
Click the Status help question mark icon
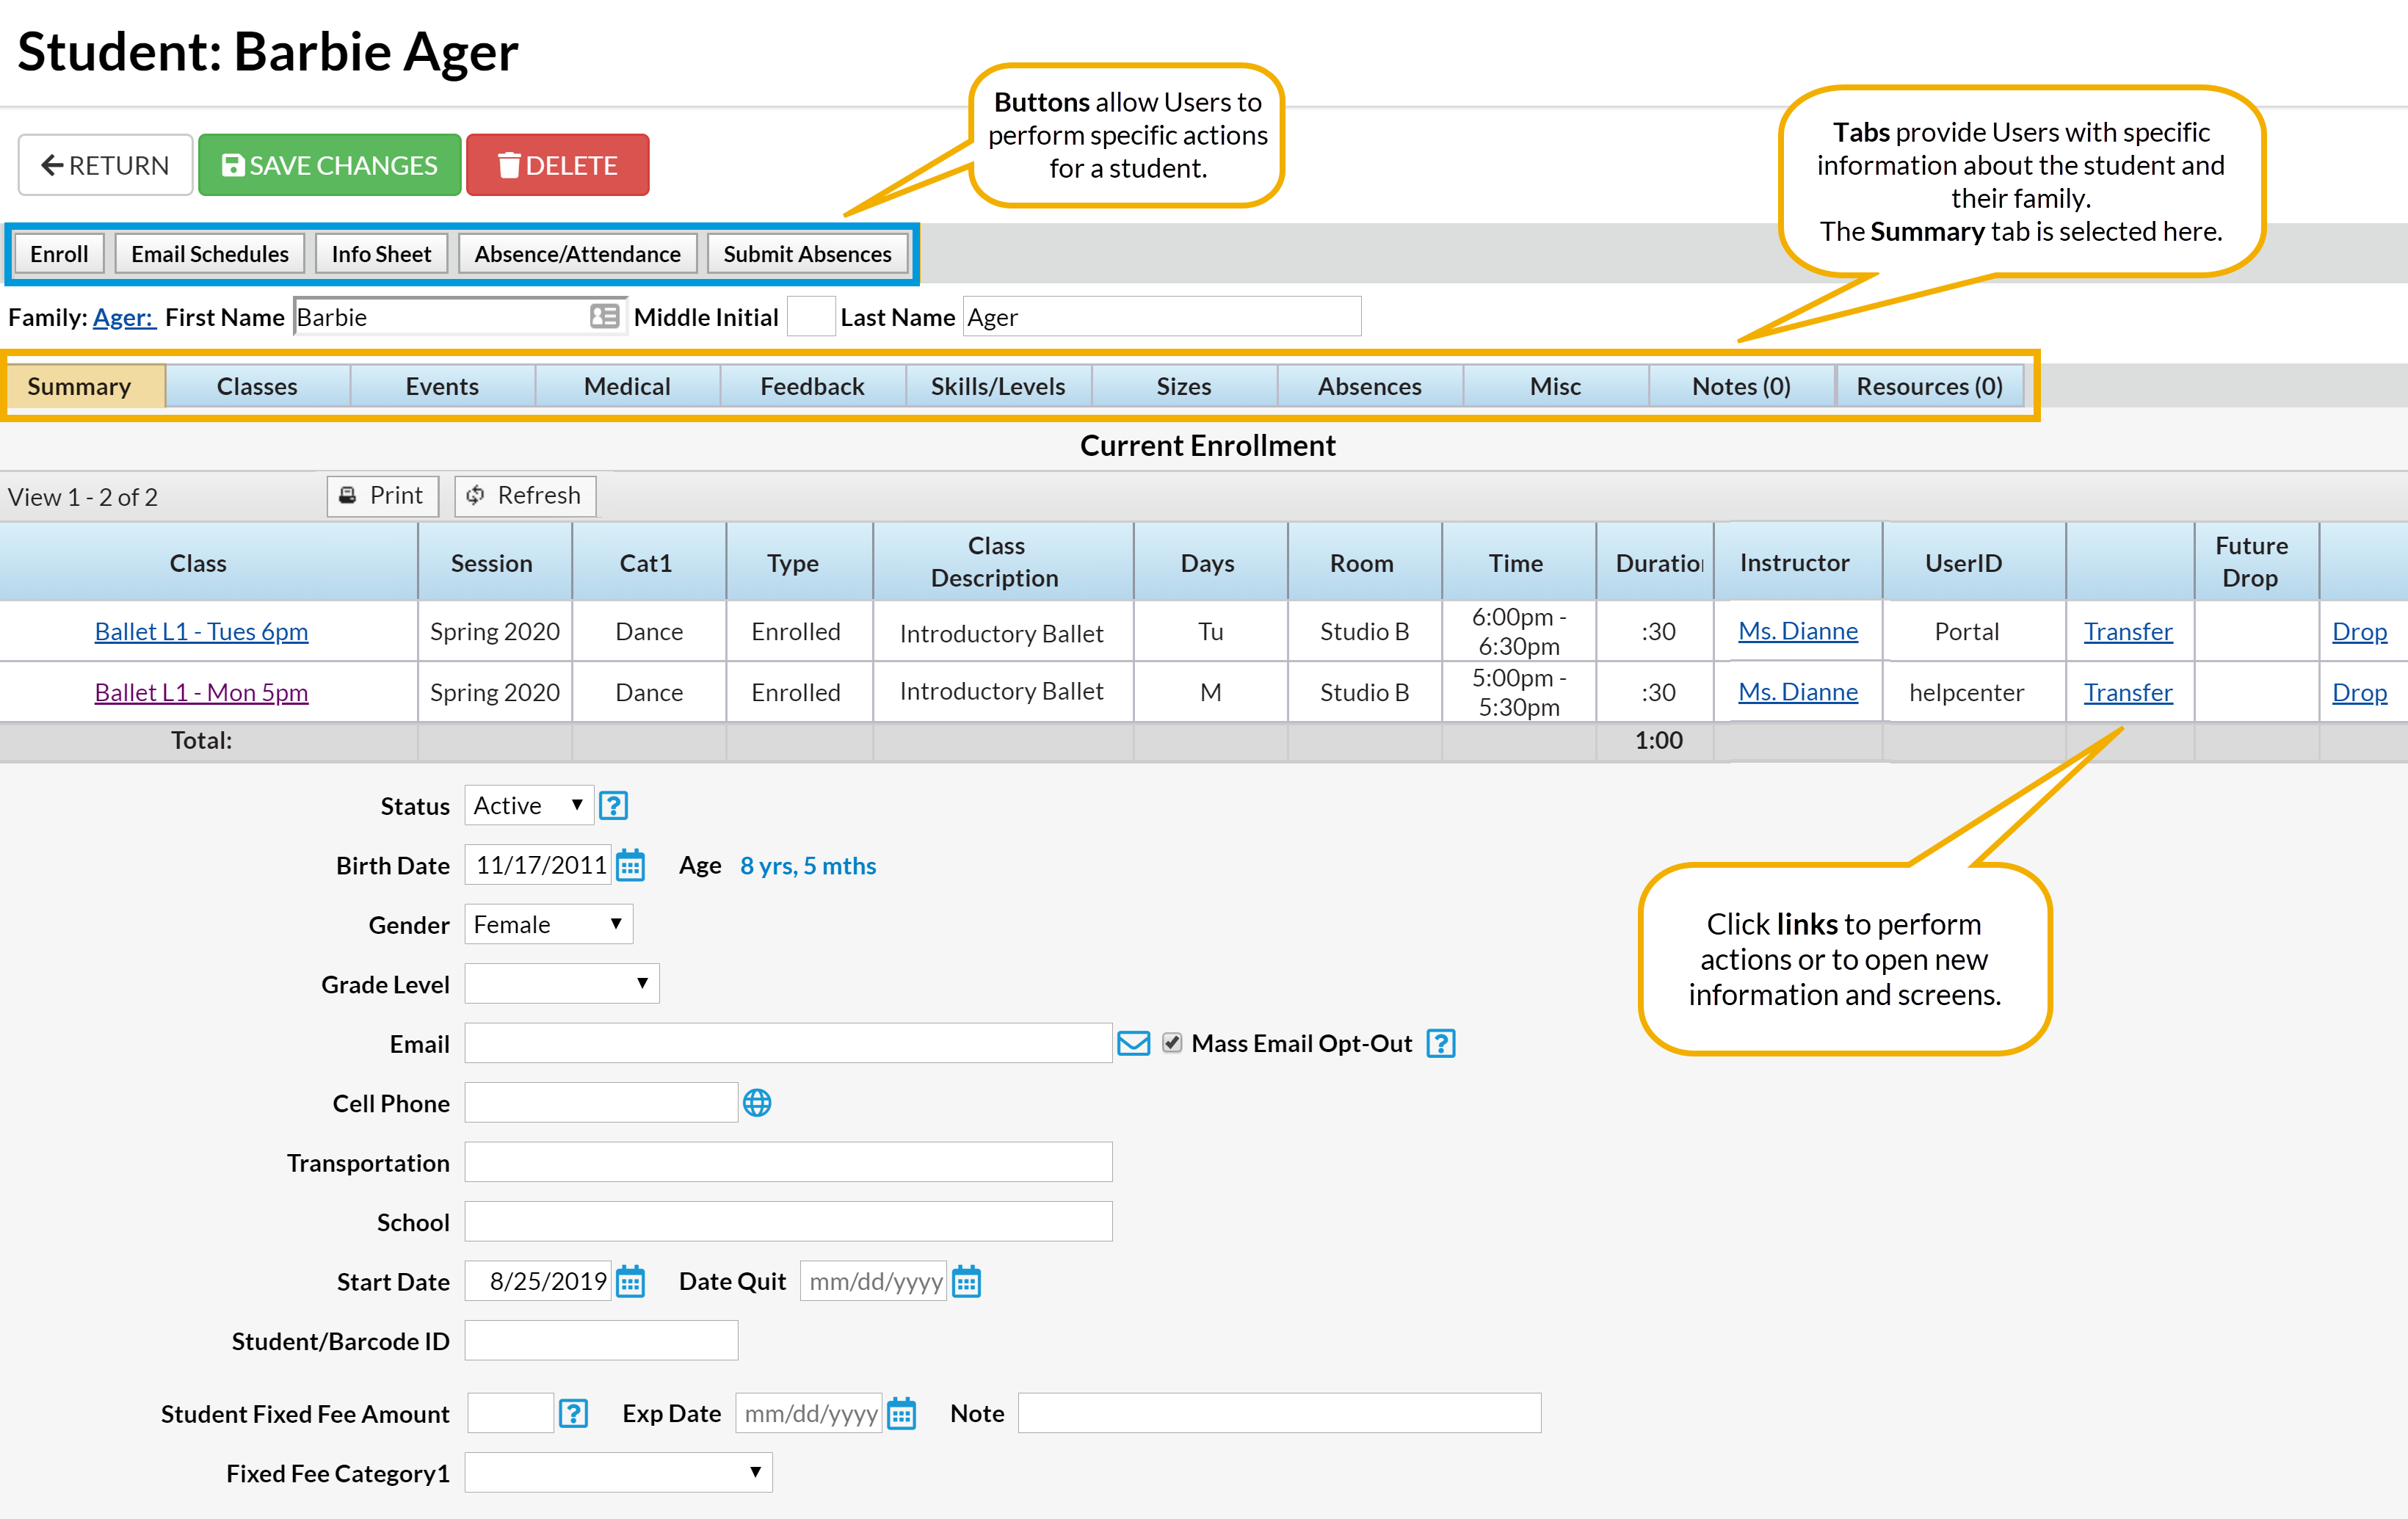tap(613, 806)
